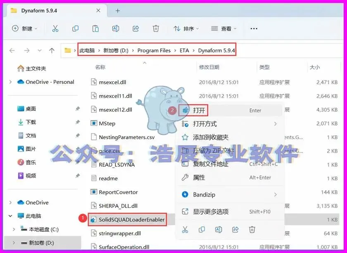347x253 pixels.
Task: Open the 排序 sort dropdown
Action: coord(186,28)
